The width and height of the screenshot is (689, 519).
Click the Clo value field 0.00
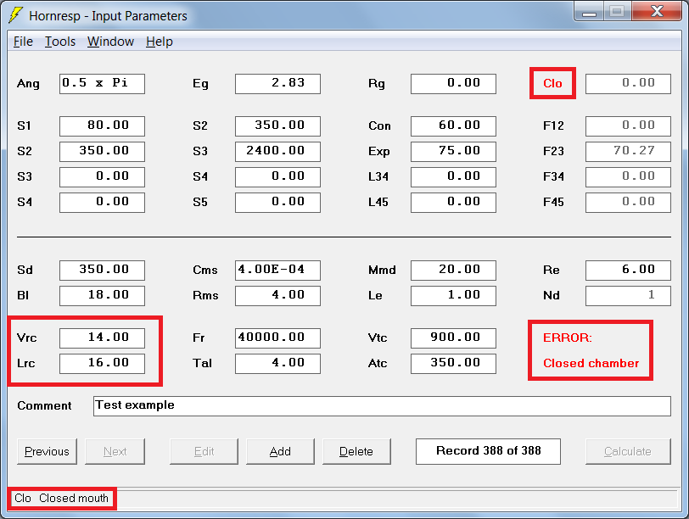pyautogui.click(x=629, y=83)
